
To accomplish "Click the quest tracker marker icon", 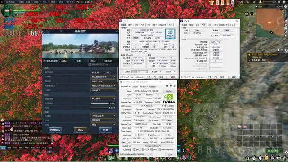I will 249,54.
